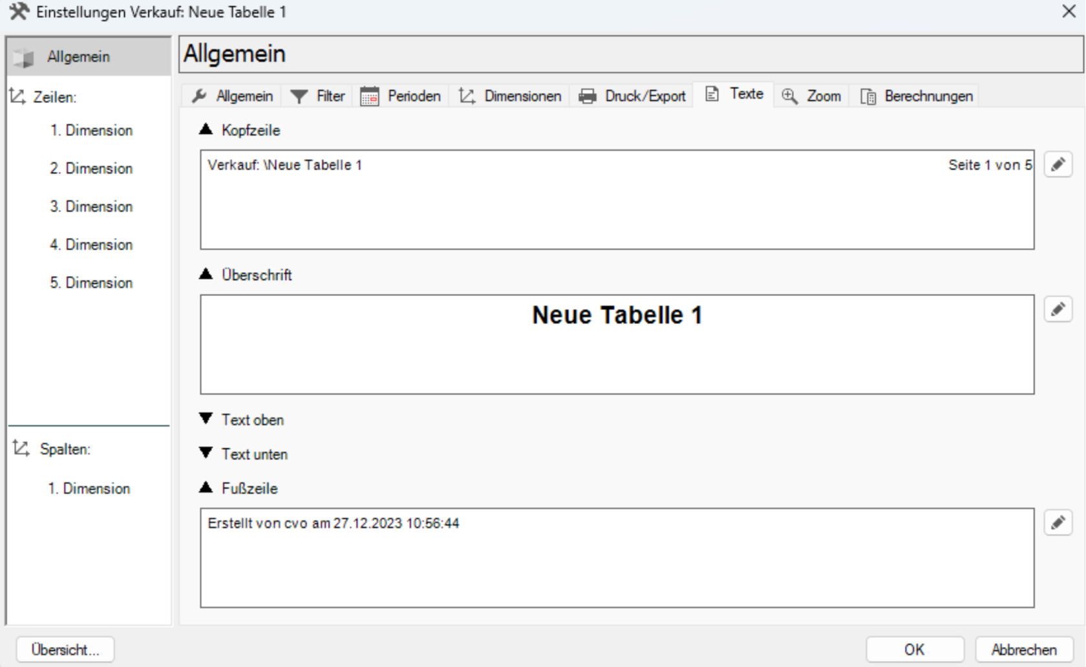Select Allgemein in the left sidebar
Viewport: 1086px width, 667px height.
coord(89,57)
